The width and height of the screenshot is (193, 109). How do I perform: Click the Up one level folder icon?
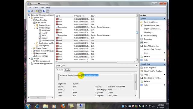[x=36, y=11]
